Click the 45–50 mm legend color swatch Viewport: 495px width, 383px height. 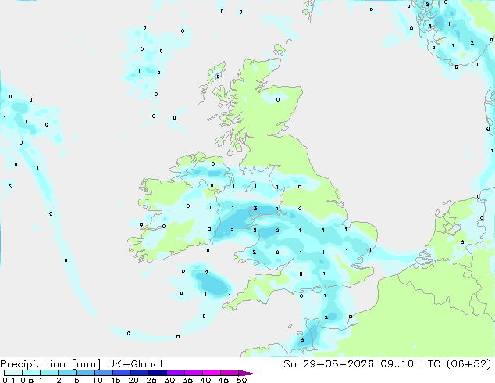(230, 373)
